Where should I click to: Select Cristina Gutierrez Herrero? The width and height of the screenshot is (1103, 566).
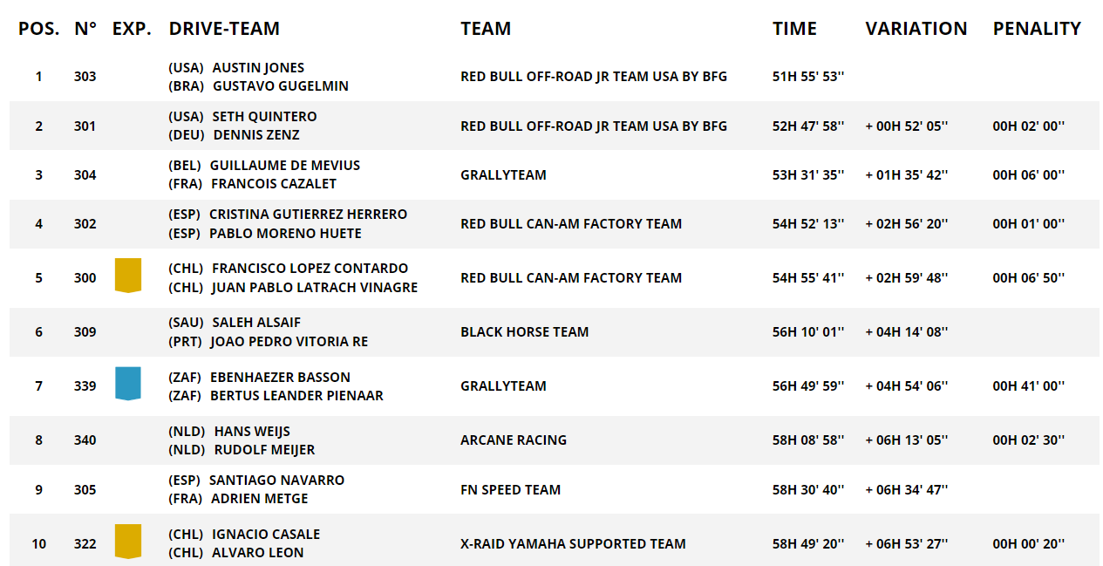(x=308, y=214)
